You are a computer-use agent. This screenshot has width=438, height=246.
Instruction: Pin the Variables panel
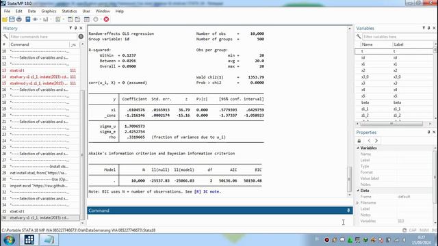coord(429,28)
